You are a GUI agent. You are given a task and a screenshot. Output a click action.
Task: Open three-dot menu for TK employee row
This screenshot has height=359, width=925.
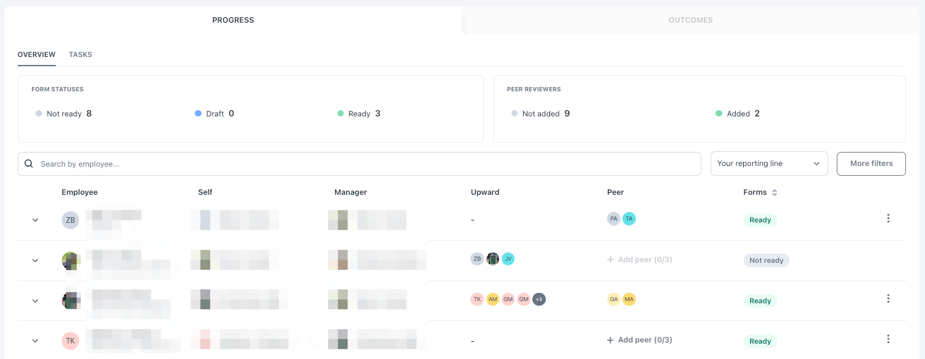tap(888, 339)
